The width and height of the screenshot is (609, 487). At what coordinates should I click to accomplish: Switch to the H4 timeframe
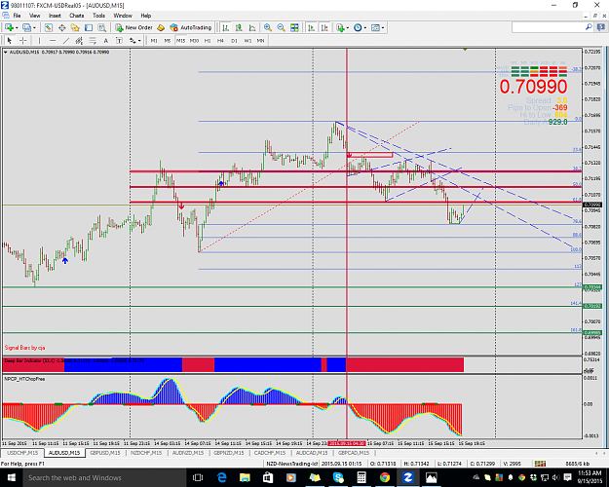click(x=220, y=40)
